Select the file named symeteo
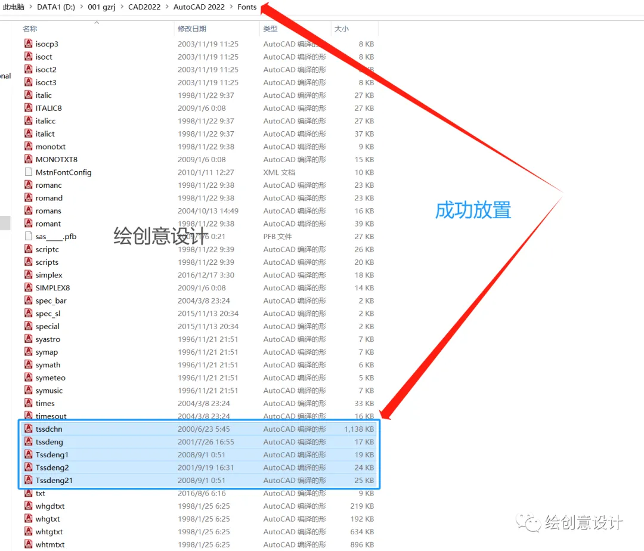644x551 pixels. click(50, 377)
